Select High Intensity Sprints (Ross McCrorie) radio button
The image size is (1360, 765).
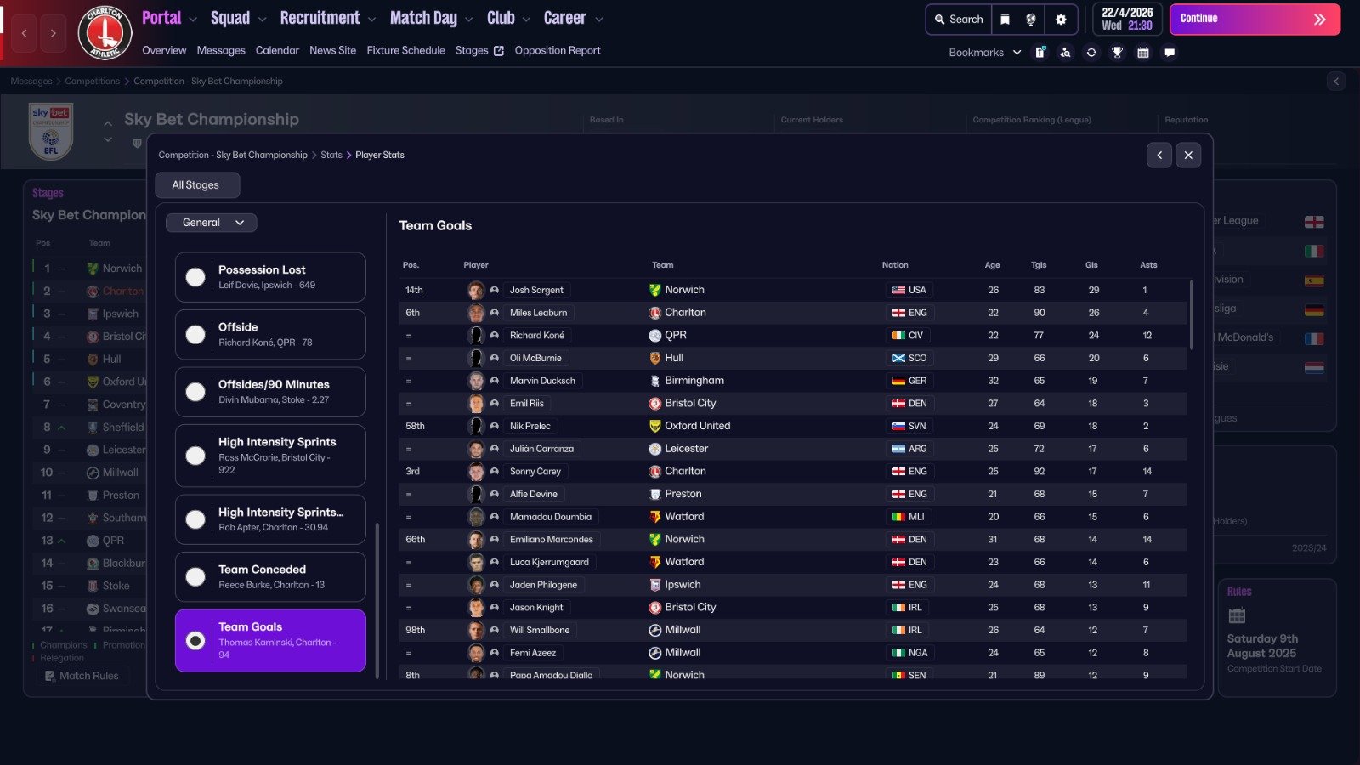(195, 456)
